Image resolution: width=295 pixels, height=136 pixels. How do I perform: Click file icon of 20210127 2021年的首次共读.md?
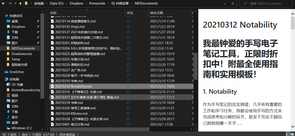tap(52, 32)
